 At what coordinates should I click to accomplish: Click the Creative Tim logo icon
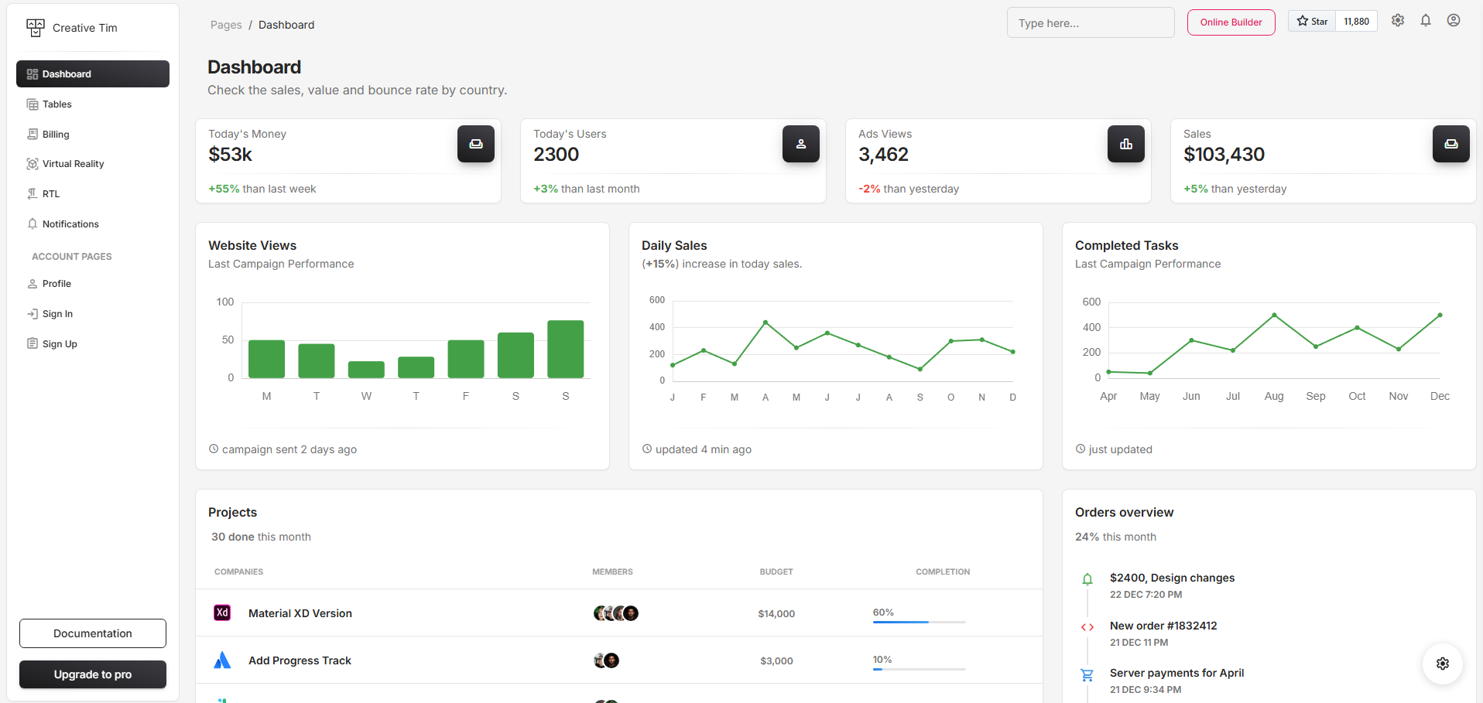point(36,28)
